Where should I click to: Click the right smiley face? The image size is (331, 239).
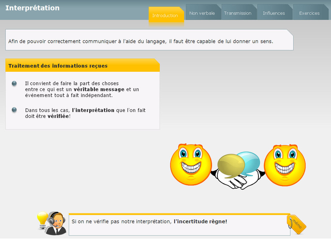(285, 165)
